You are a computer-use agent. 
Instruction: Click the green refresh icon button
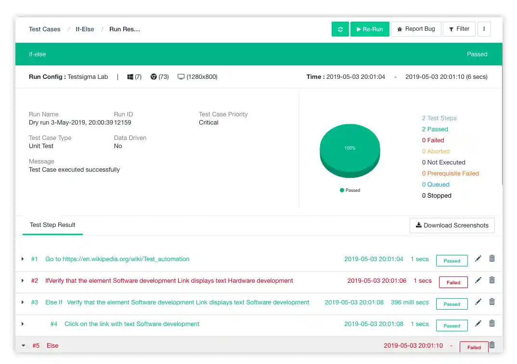(340, 29)
